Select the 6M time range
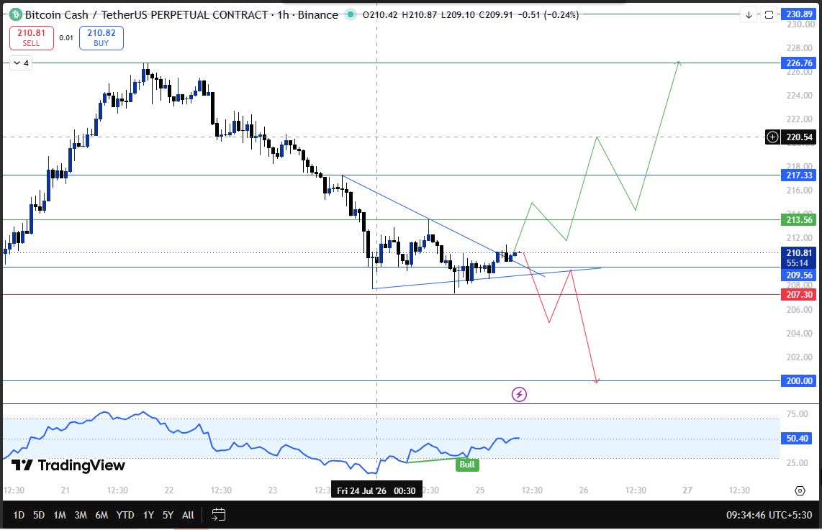 point(101,516)
